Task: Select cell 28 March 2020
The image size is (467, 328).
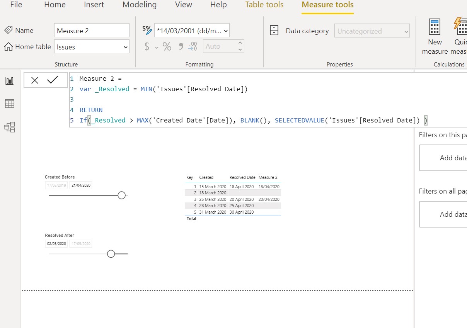Action: 213,206
